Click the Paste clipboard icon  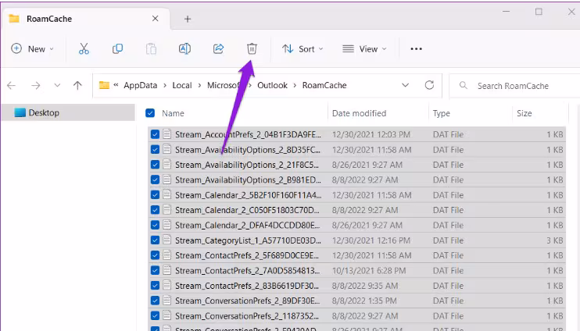[151, 48]
